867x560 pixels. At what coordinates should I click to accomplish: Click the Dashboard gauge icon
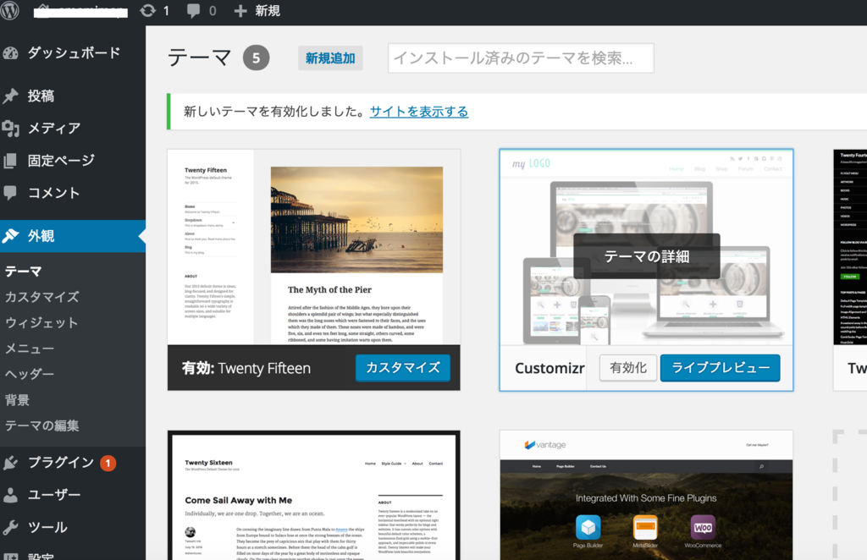(x=10, y=53)
